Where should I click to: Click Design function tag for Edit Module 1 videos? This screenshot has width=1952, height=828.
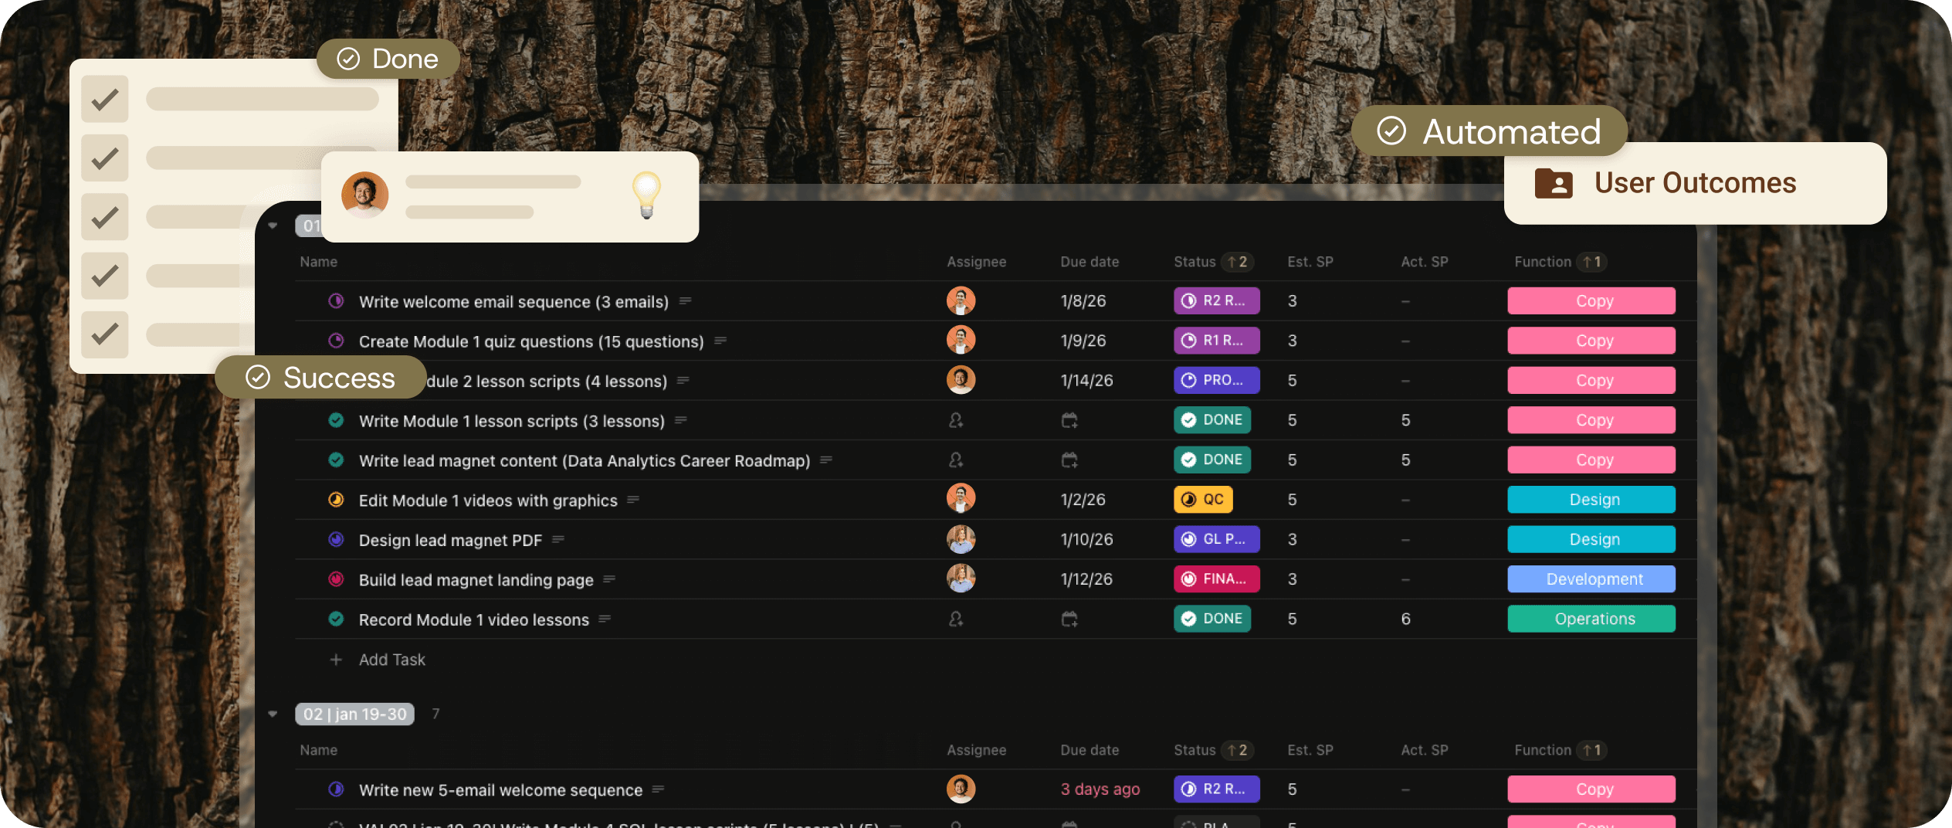pyautogui.click(x=1591, y=500)
